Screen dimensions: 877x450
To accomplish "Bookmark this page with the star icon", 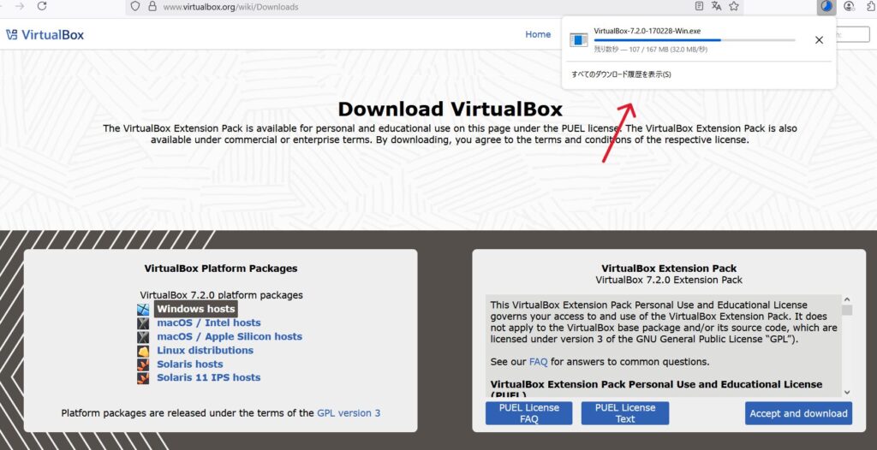I will [734, 6].
